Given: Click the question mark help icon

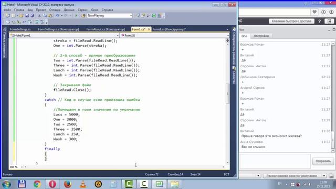Looking at the screenshot, I should coord(319,21).
